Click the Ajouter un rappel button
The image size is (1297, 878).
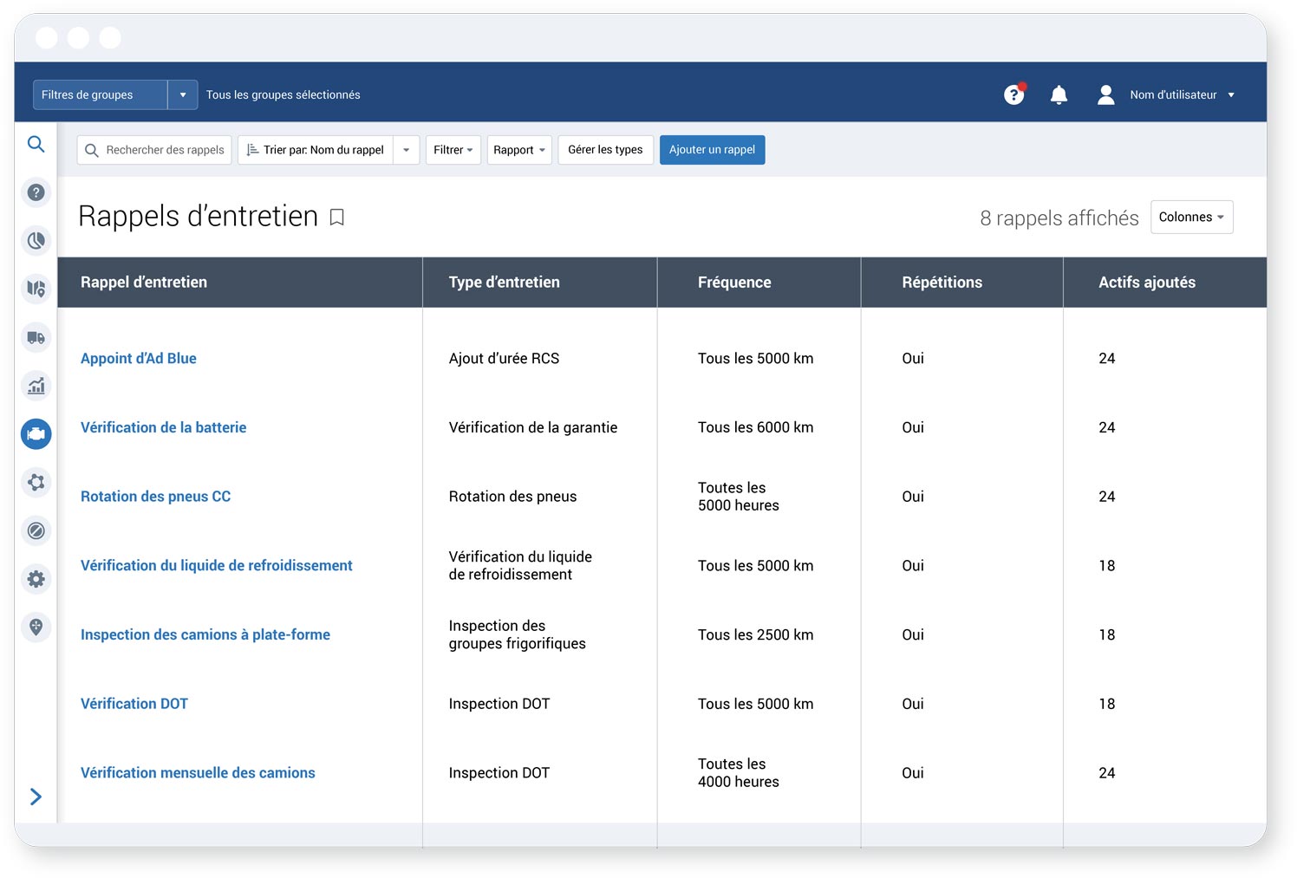(712, 150)
